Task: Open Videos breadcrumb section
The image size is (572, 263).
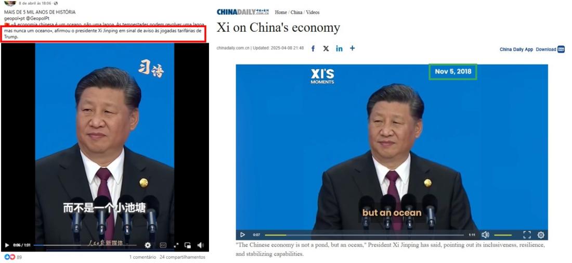Action: (313, 12)
